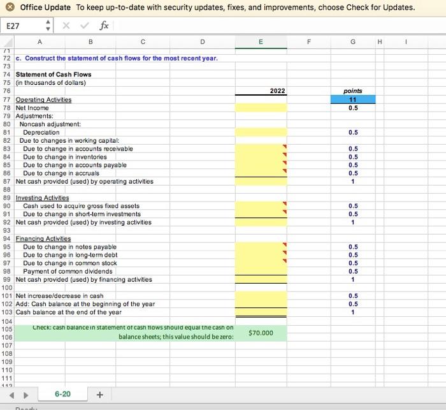
Task: Select yellow cell for change in short-term investments
Action: pos(261,214)
